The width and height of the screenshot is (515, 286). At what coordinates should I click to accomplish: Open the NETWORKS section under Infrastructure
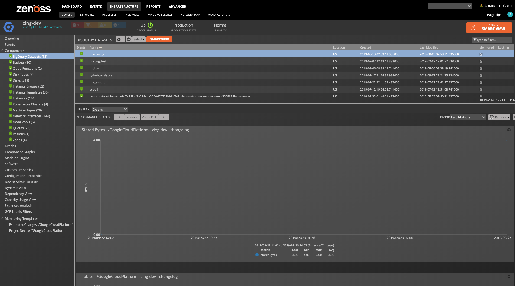click(87, 15)
